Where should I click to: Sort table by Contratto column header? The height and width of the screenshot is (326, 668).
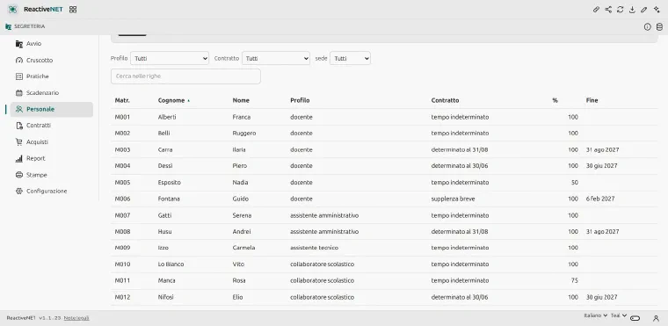(x=446, y=100)
